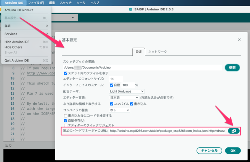Select Quit Arduino IDE from the menu
This screenshot has height=162, width=250.
(17, 60)
